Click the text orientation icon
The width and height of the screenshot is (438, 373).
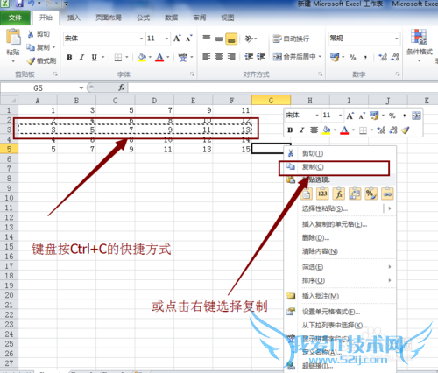tap(250, 39)
